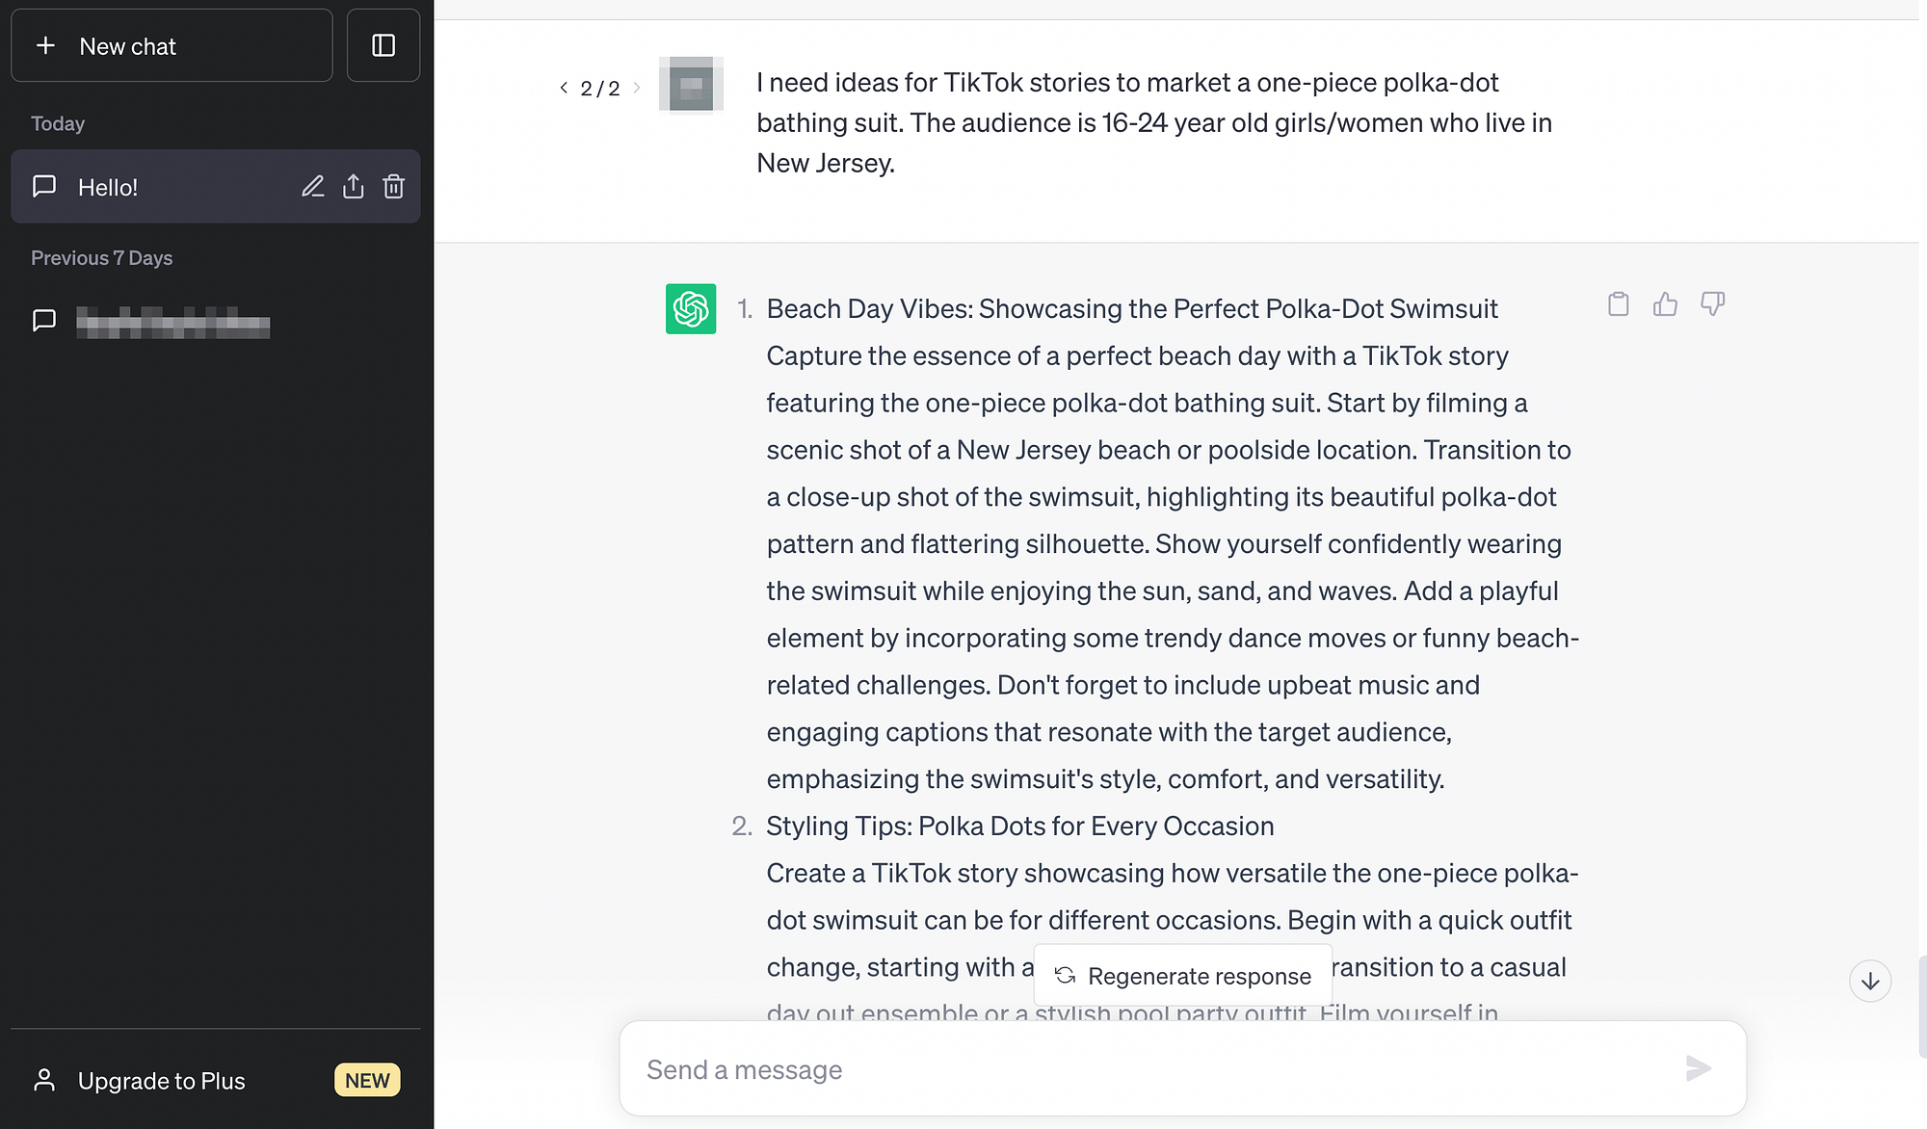1927x1129 pixels.
Task: Click the send message arrow icon
Action: 1699,1068
